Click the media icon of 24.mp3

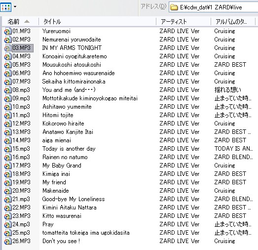click(x=7, y=225)
